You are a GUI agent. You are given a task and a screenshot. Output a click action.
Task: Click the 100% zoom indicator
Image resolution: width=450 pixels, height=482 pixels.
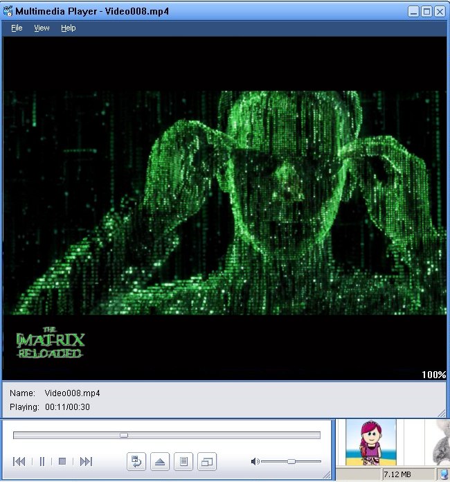tap(433, 375)
